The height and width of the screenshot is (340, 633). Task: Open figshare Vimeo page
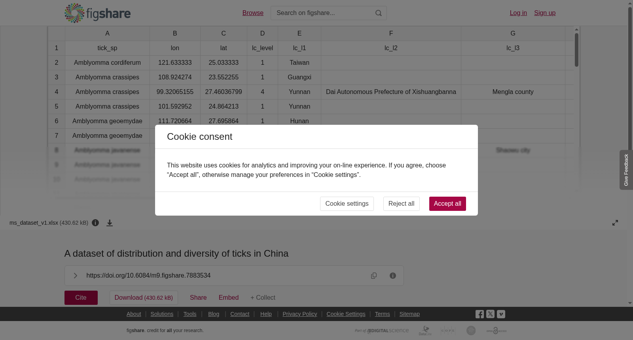point(501,314)
